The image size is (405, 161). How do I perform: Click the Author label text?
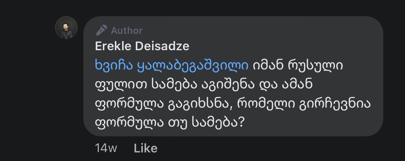tap(127, 30)
